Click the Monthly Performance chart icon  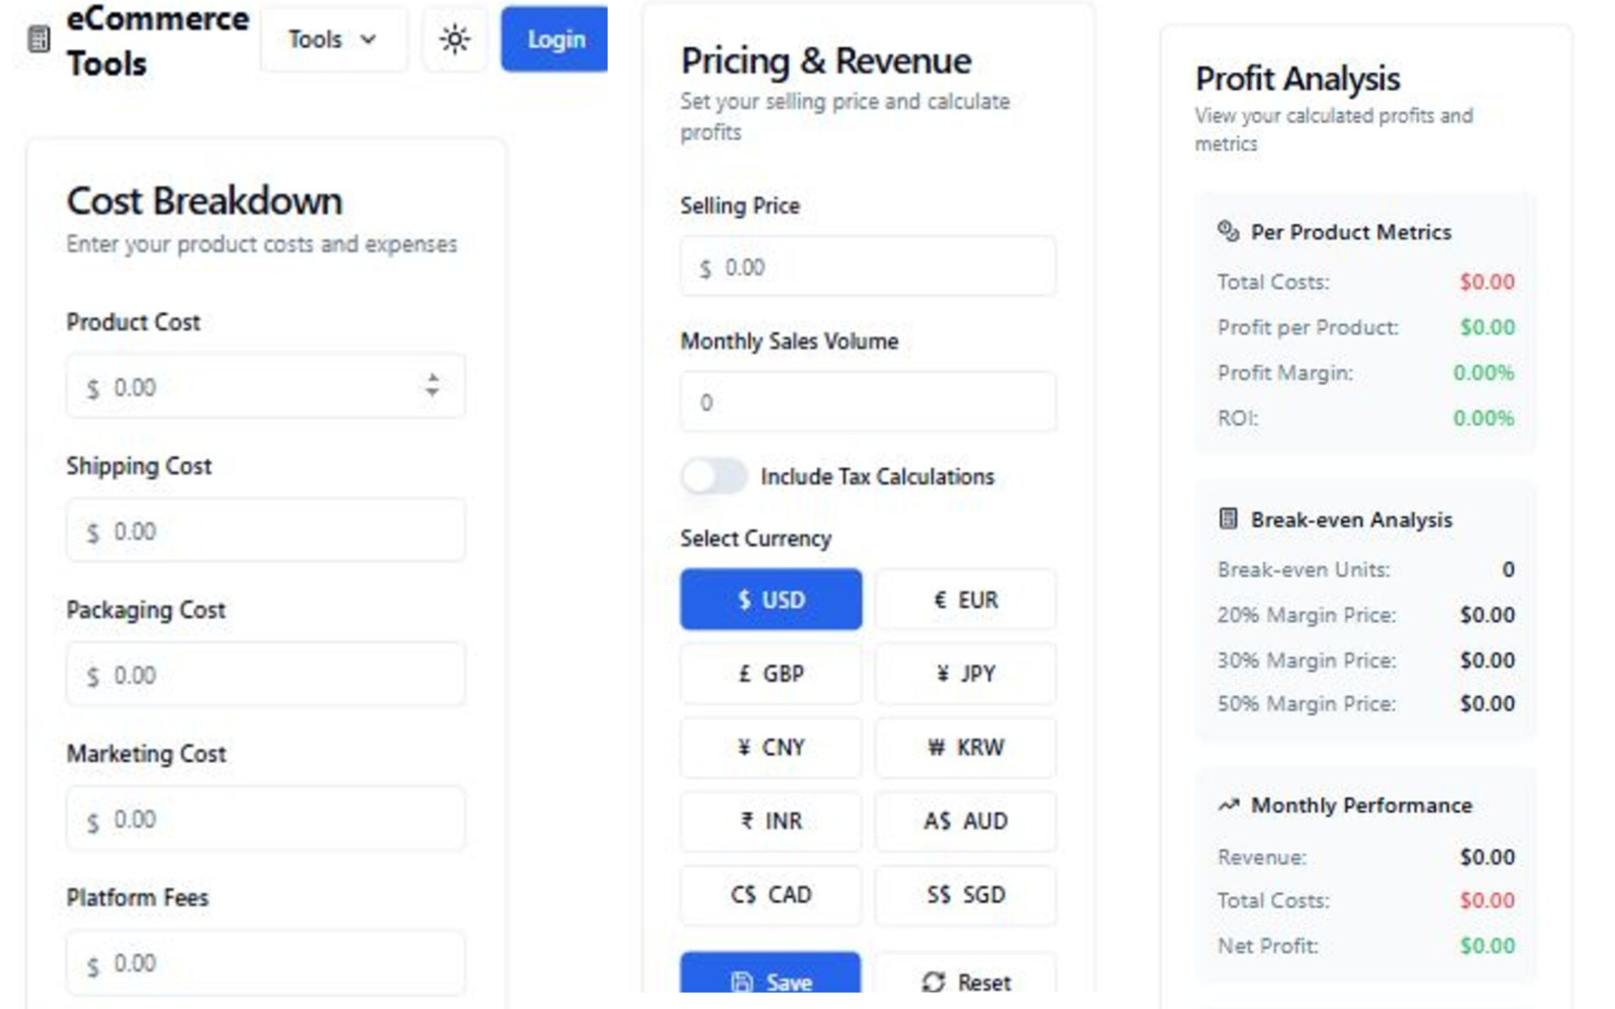tap(1229, 805)
